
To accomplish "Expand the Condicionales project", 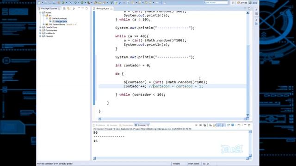I will [x=40, y=30].
